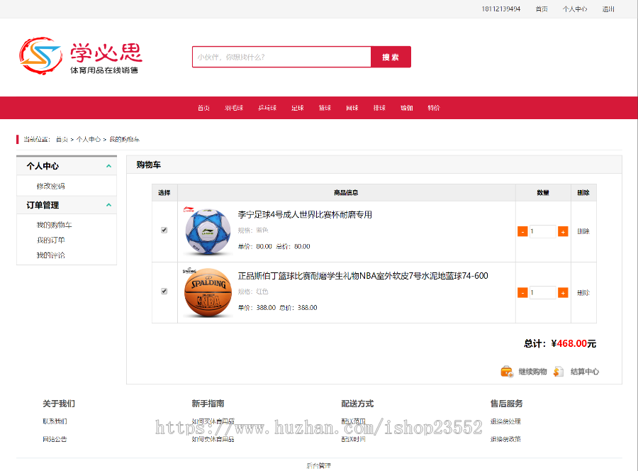Switch to the 足球 category tab

(x=297, y=108)
